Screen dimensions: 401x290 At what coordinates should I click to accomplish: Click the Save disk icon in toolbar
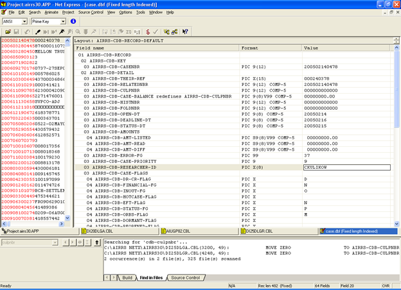(x=17, y=31)
